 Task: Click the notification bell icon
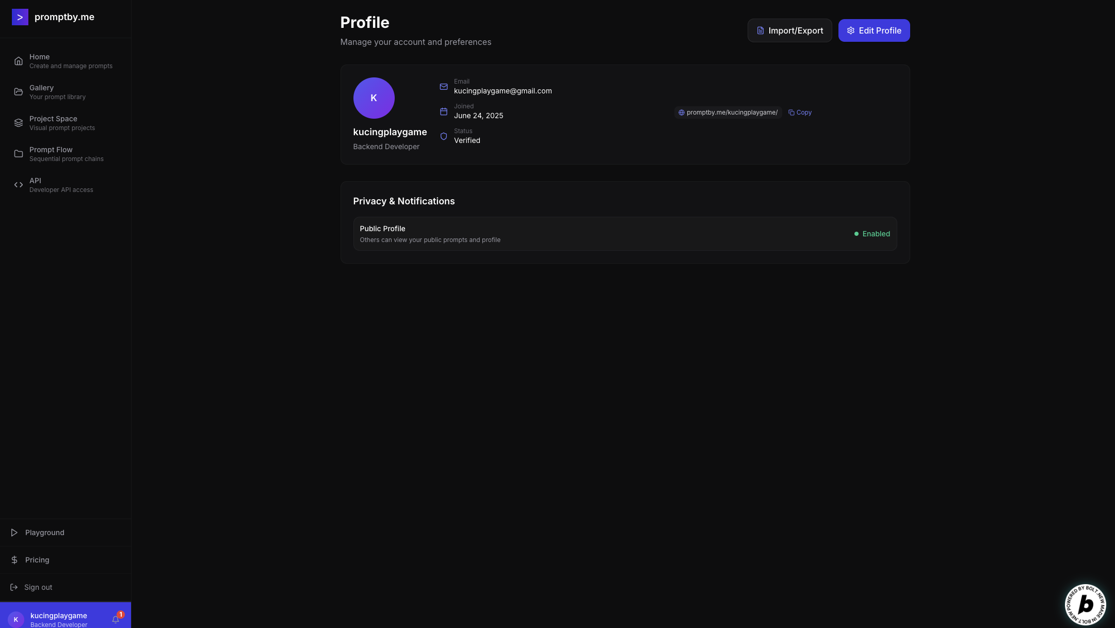[116, 619]
